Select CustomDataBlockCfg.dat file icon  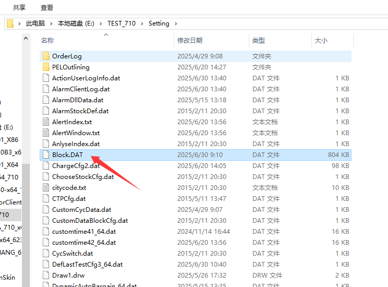click(x=46, y=220)
